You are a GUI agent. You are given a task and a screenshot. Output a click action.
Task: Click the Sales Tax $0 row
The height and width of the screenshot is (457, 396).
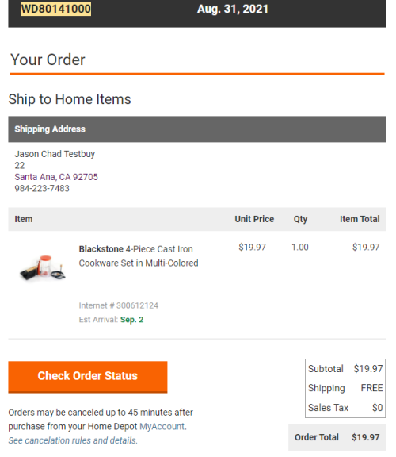pos(345,408)
